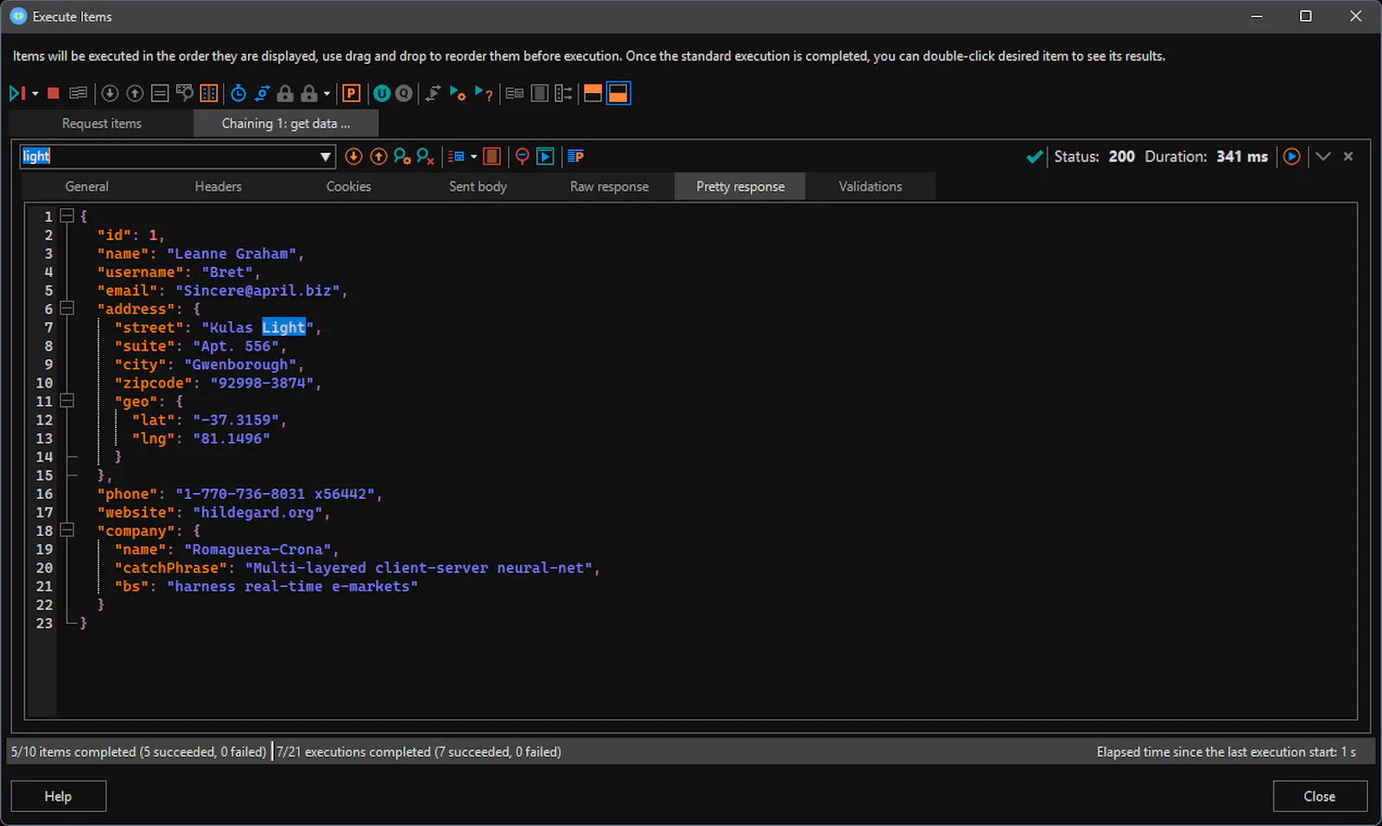Viewport: 1382px width, 826px height.
Task: Click the Help button
Action: point(58,796)
